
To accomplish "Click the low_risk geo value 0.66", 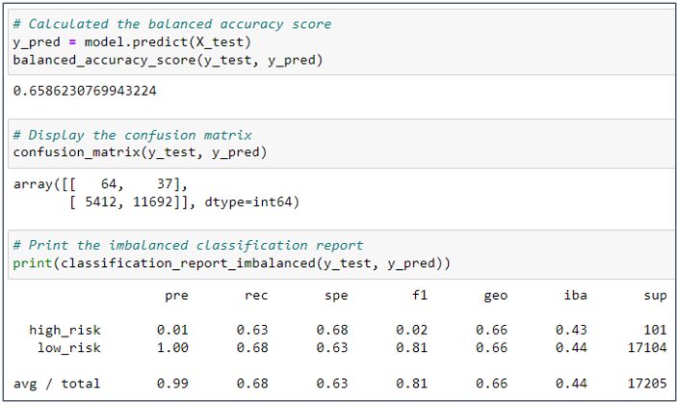I will (491, 348).
